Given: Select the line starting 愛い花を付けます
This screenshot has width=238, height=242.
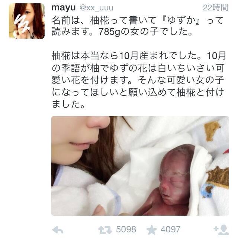Looking at the screenshot, I should point(138,80).
